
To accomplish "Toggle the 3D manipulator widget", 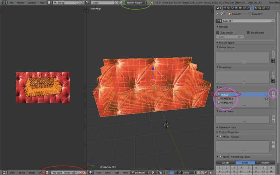I will (168, 173).
